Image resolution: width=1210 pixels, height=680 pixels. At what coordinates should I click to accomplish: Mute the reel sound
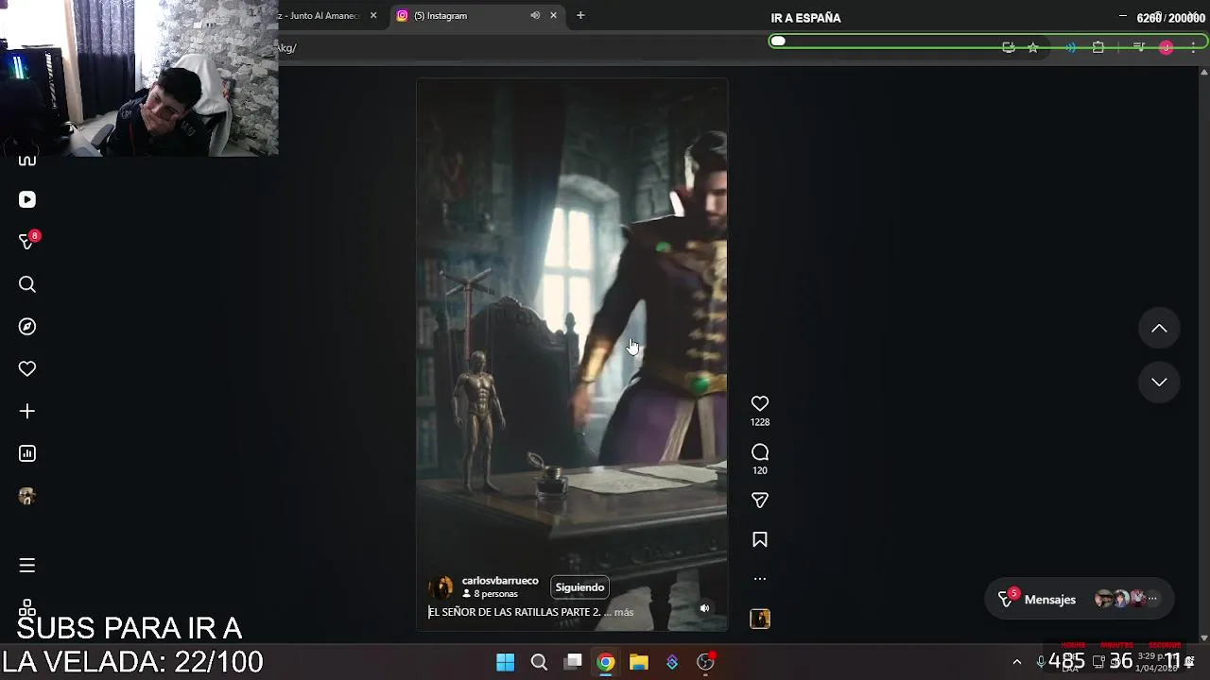(x=704, y=608)
